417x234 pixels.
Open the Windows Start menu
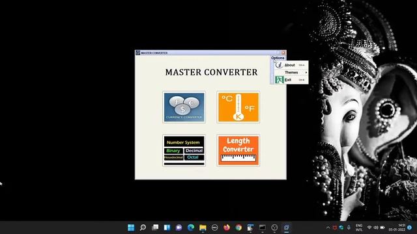tap(131, 227)
